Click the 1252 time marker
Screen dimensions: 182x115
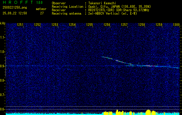(x=37, y=25)
